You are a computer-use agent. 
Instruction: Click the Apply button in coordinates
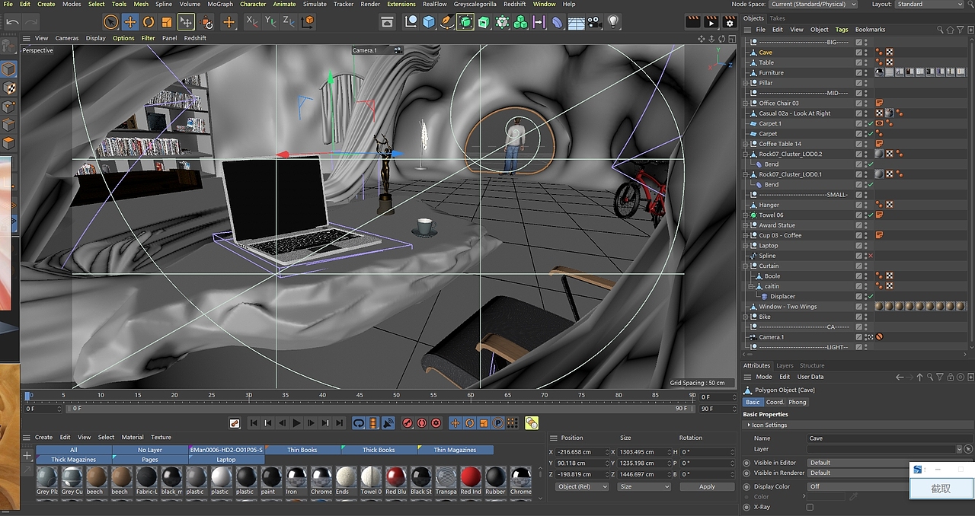pyautogui.click(x=707, y=486)
